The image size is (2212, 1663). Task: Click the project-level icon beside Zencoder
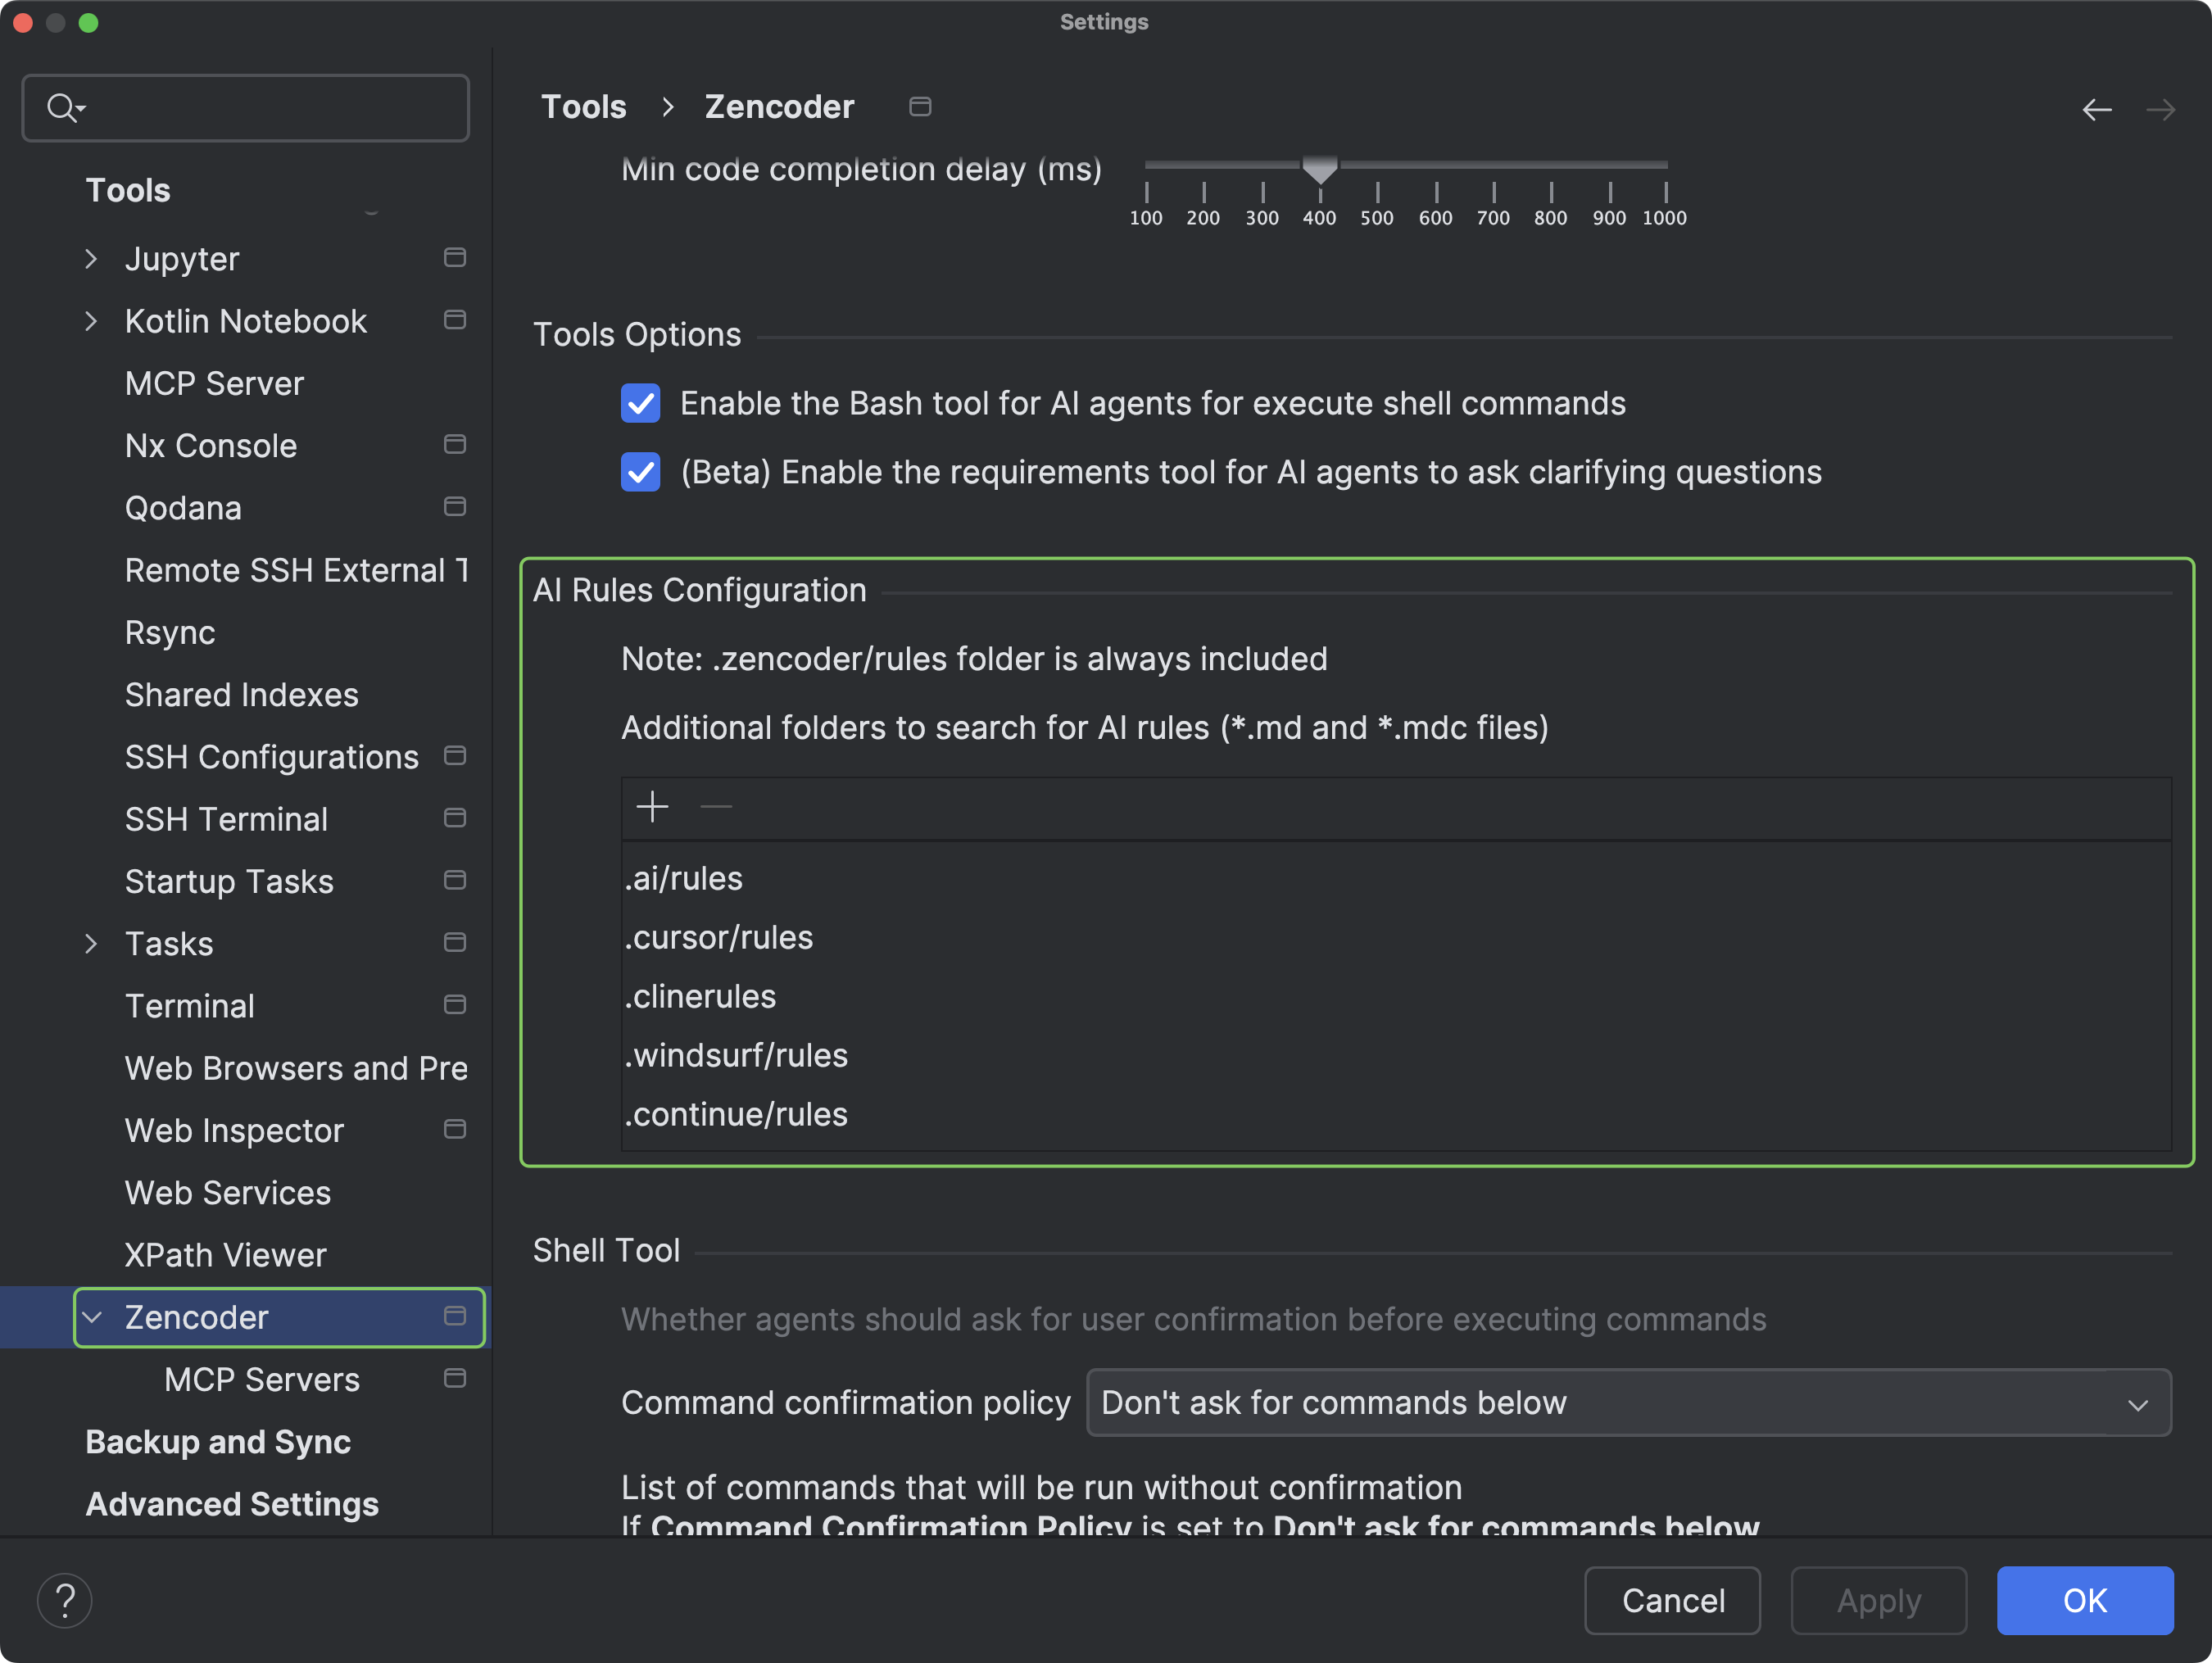click(x=455, y=1317)
